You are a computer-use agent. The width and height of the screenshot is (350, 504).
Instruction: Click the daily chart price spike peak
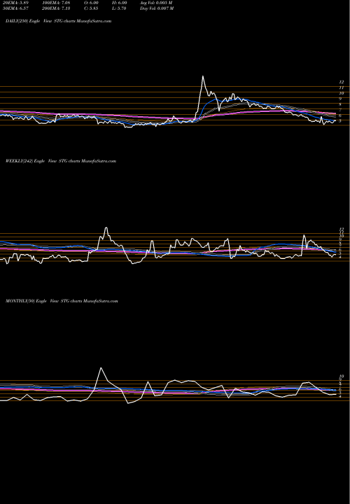pyautogui.click(x=203, y=76)
